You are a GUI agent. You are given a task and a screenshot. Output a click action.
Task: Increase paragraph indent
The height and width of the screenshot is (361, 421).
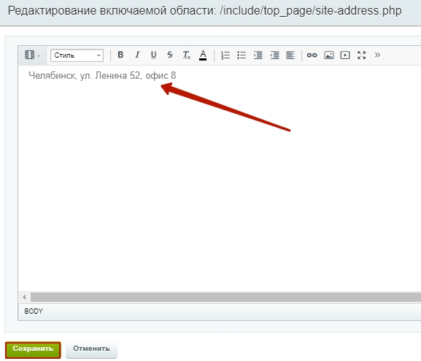[x=258, y=55]
